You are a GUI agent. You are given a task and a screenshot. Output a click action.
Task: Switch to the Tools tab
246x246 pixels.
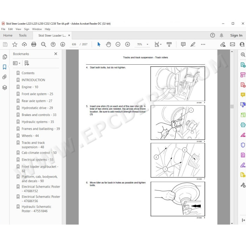[22, 35]
